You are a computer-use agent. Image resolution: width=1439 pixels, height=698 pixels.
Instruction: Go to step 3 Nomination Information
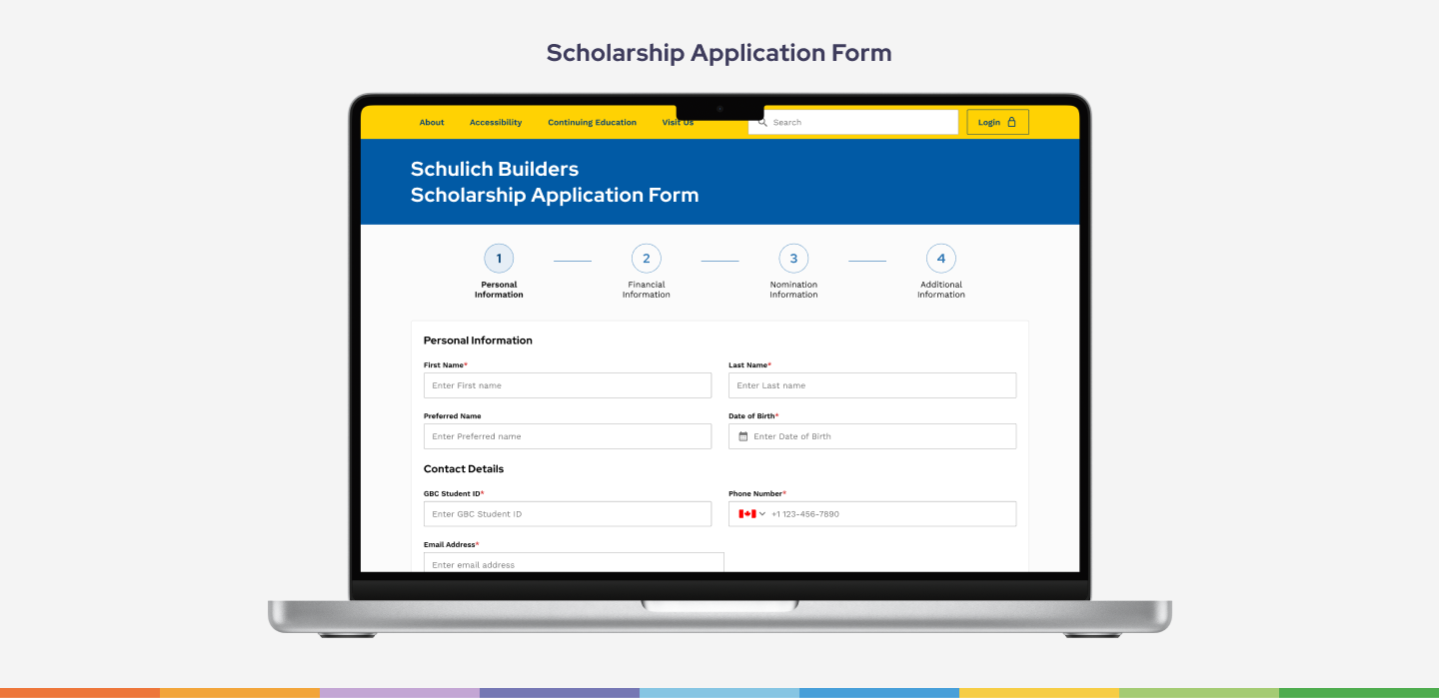click(793, 259)
